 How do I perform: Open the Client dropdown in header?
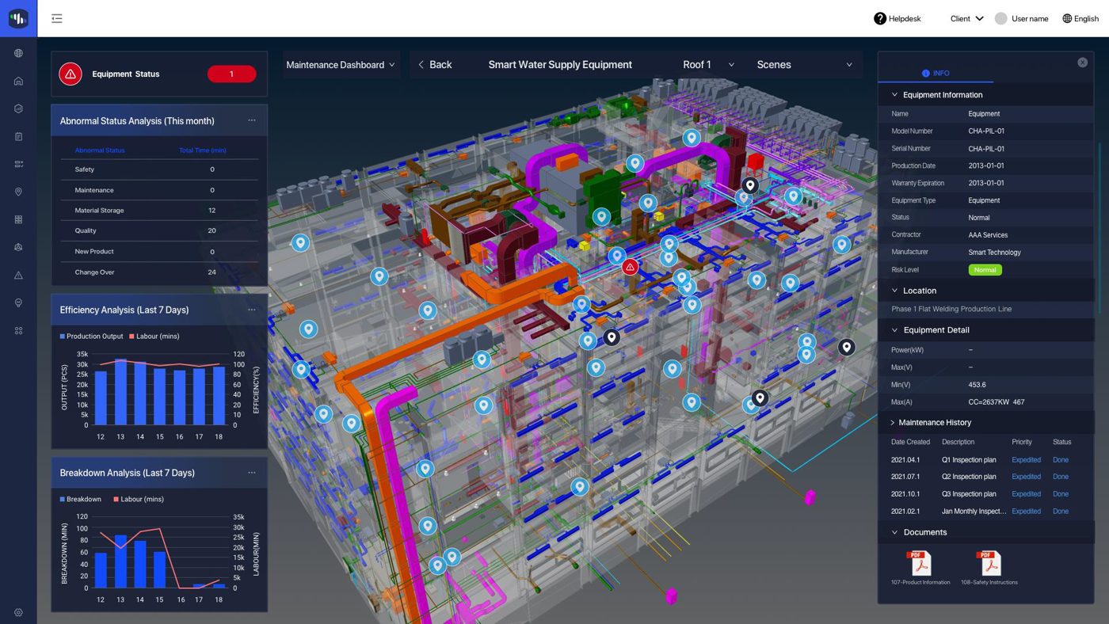966,18
